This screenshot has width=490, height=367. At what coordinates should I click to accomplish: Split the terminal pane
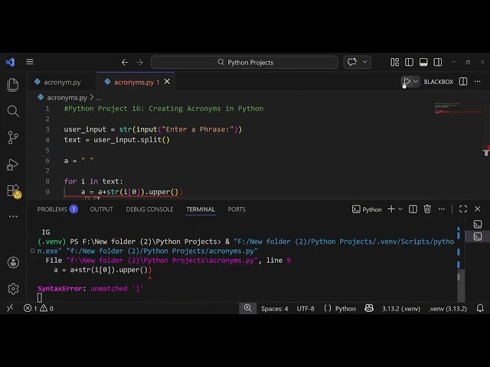point(413,209)
